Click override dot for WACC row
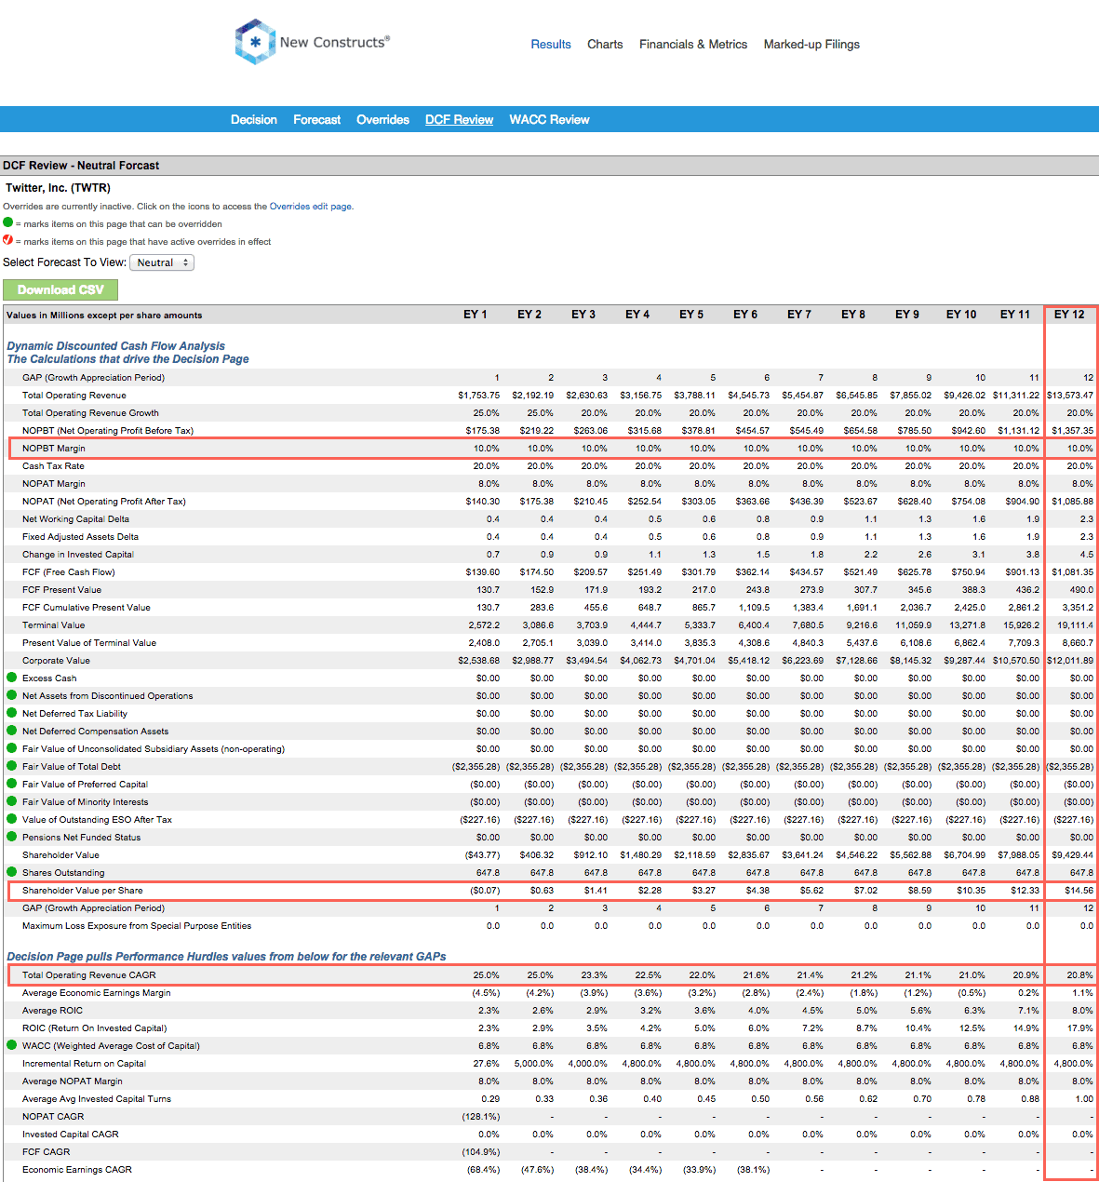This screenshot has width=1099, height=1182. click(x=12, y=1045)
